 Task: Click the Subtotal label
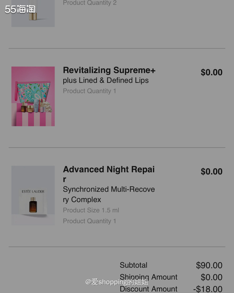133,265
